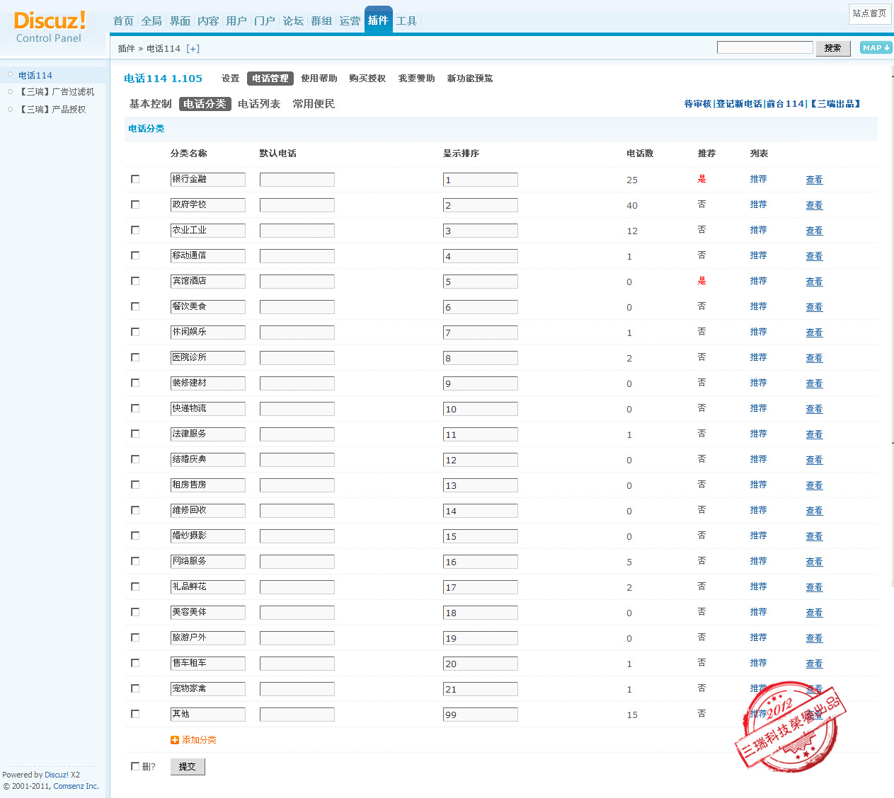Viewport: 894px width, 798px height.
Task: Open the 论坛 top menu item
Action: coord(293,21)
